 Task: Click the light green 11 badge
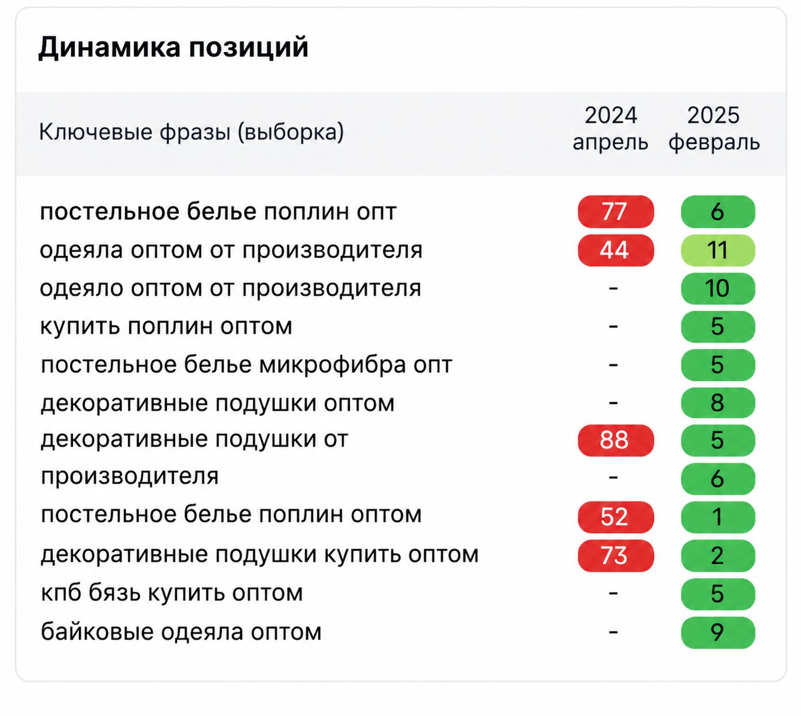pyautogui.click(x=717, y=250)
